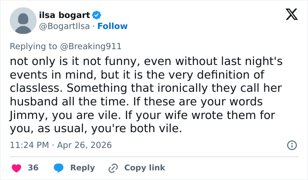This screenshot has width=308, height=180.
Task: Open ilsa bogart's profile avatar
Action: click(x=23, y=21)
